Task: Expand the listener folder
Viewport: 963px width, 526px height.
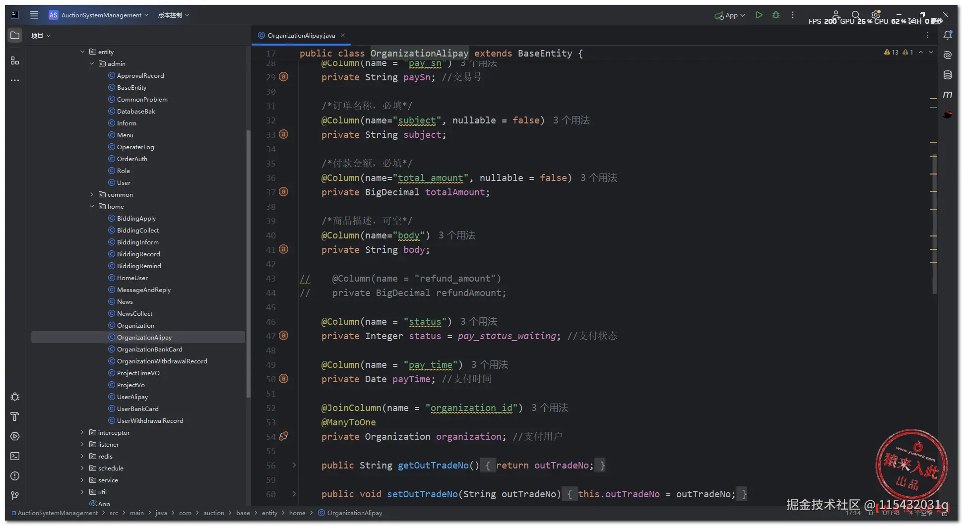Action: (82, 444)
